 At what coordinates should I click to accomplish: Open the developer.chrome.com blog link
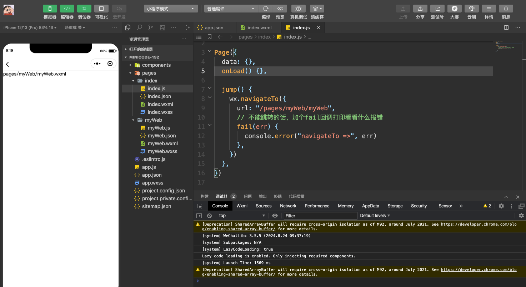479,225
